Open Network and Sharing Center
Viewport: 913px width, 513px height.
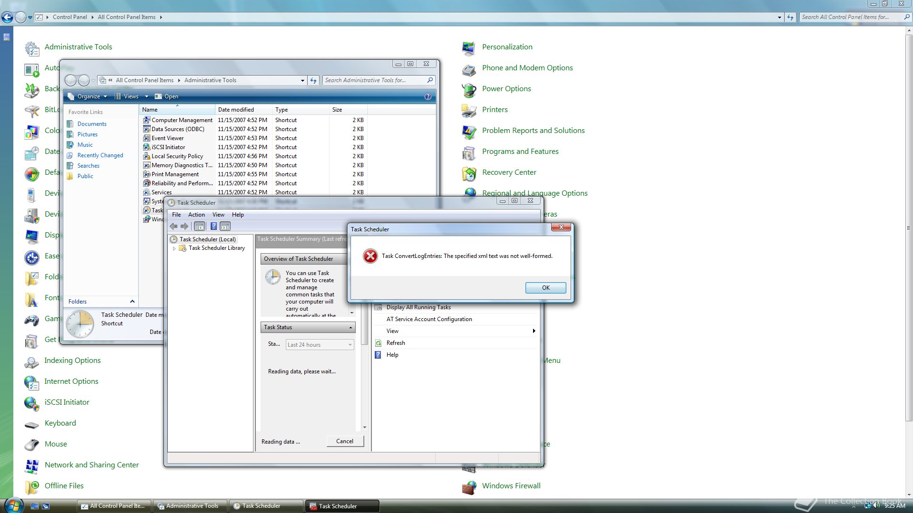click(x=92, y=465)
